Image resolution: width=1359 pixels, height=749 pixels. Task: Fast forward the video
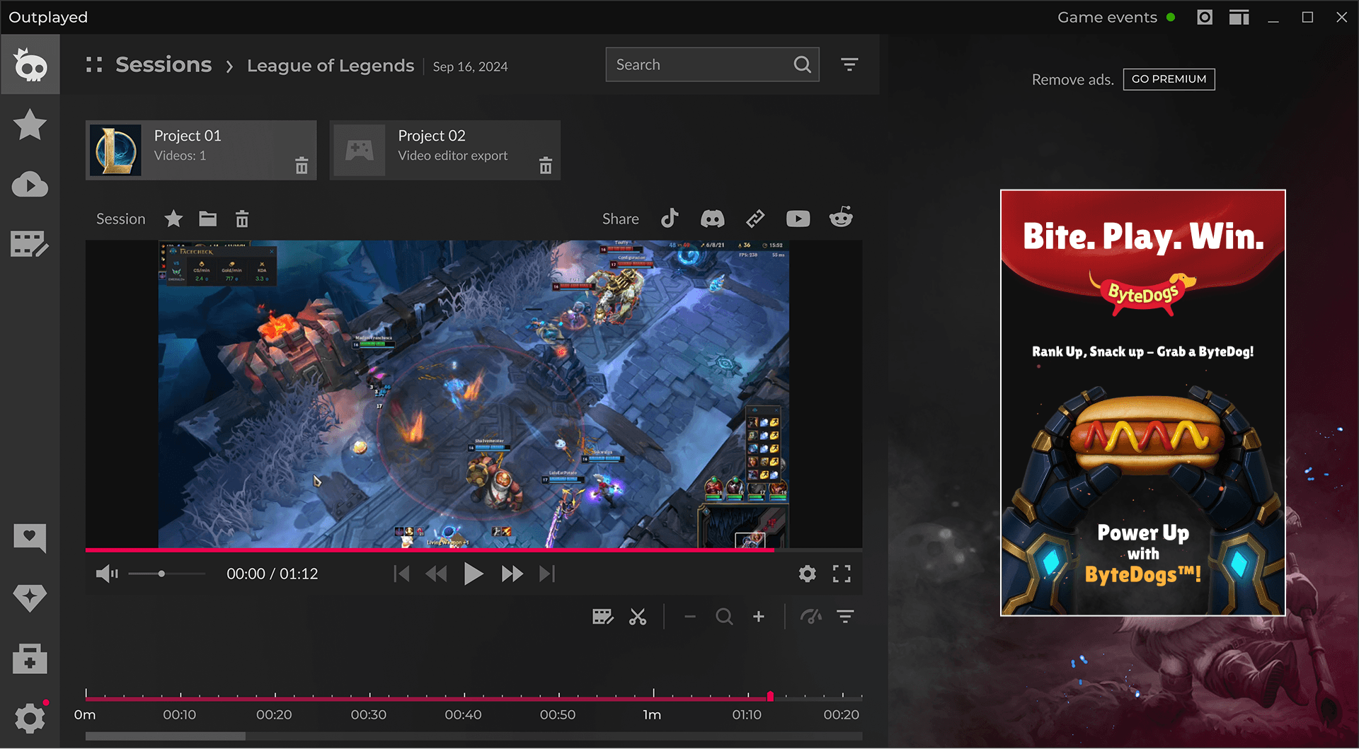pos(512,574)
